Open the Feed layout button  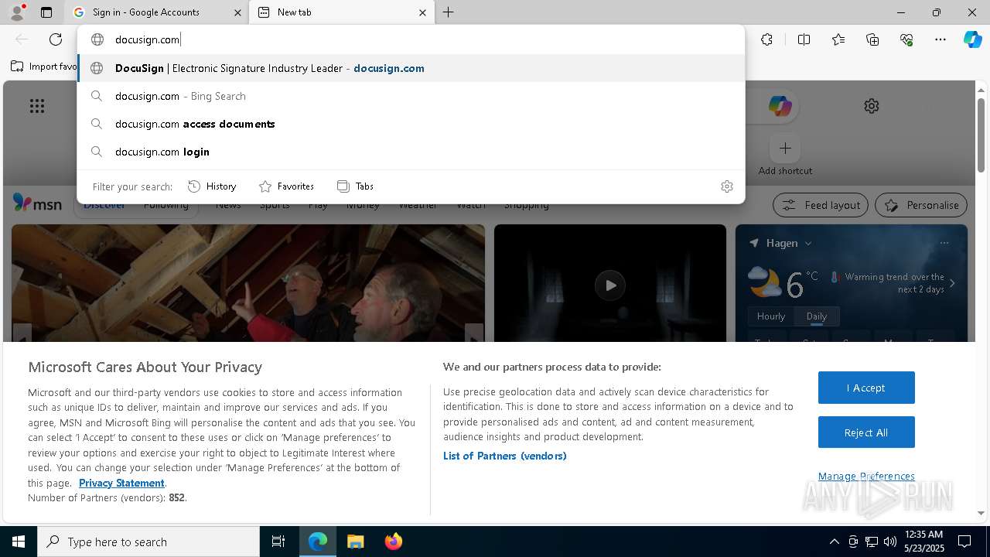click(821, 205)
